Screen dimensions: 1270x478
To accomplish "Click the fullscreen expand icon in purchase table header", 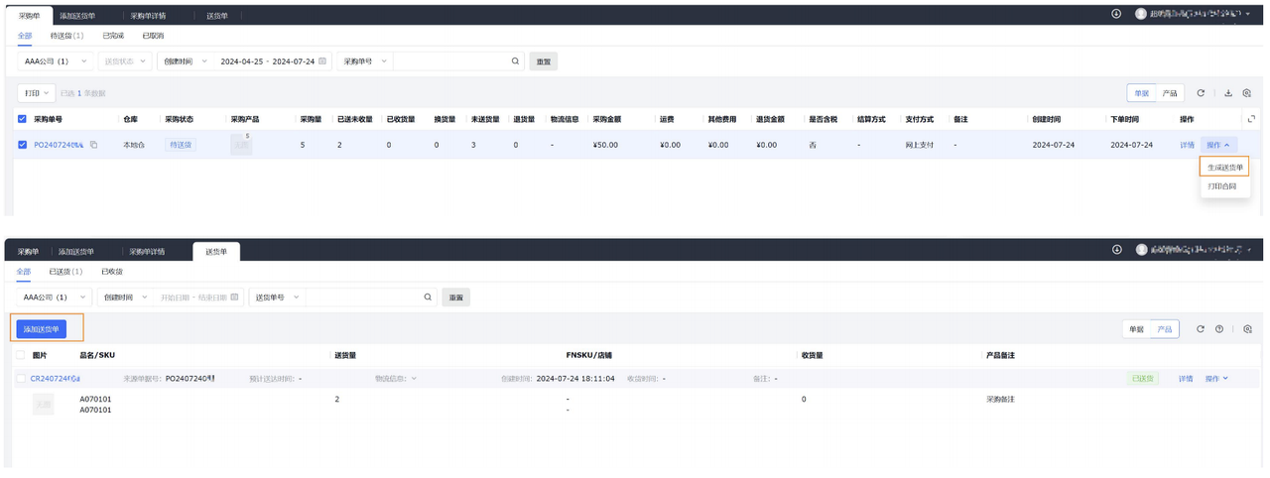I will 1251,119.
